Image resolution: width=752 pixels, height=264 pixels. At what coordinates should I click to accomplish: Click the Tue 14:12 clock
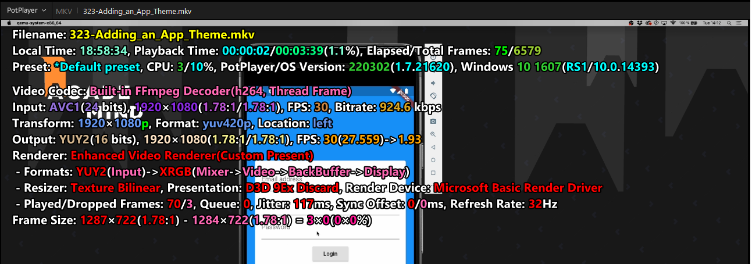tap(712, 23)
